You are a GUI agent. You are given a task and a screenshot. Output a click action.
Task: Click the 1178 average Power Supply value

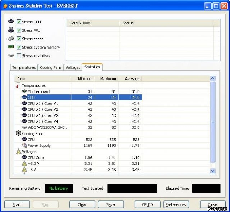135,146
